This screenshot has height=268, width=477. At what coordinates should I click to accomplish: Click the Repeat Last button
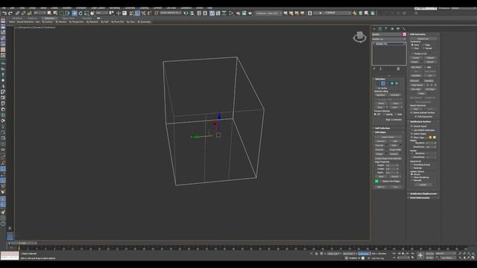(x=423, y=39)
